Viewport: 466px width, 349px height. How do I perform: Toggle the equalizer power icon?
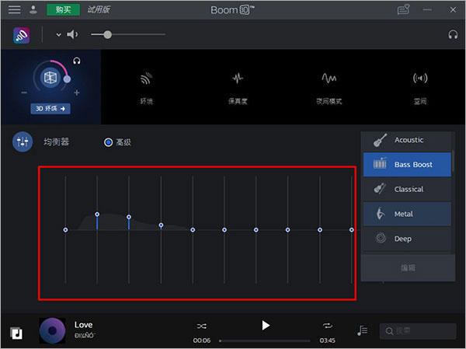point(23,141)
